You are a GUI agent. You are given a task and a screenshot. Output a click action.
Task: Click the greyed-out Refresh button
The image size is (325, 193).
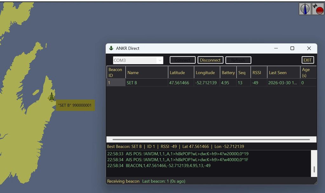point(238,60)
